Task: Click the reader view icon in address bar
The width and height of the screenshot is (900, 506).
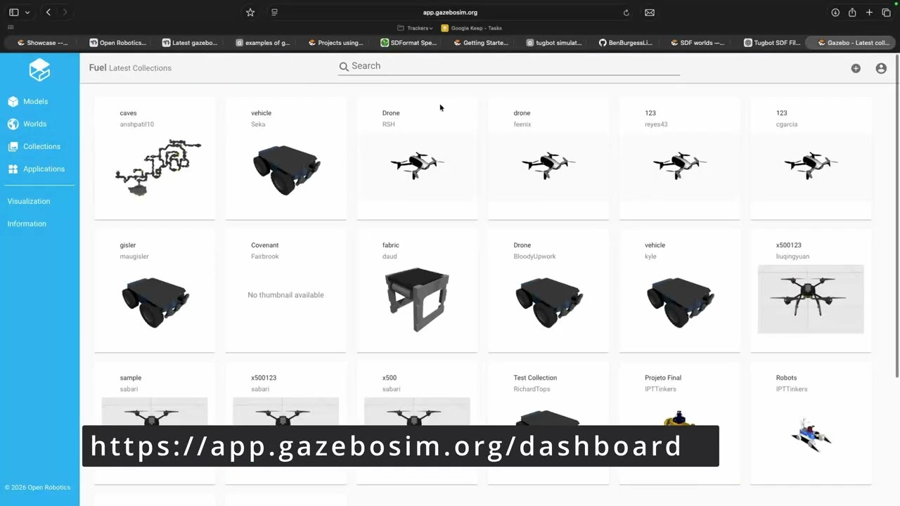Action: pyautogui.click(x=274, y=12)
